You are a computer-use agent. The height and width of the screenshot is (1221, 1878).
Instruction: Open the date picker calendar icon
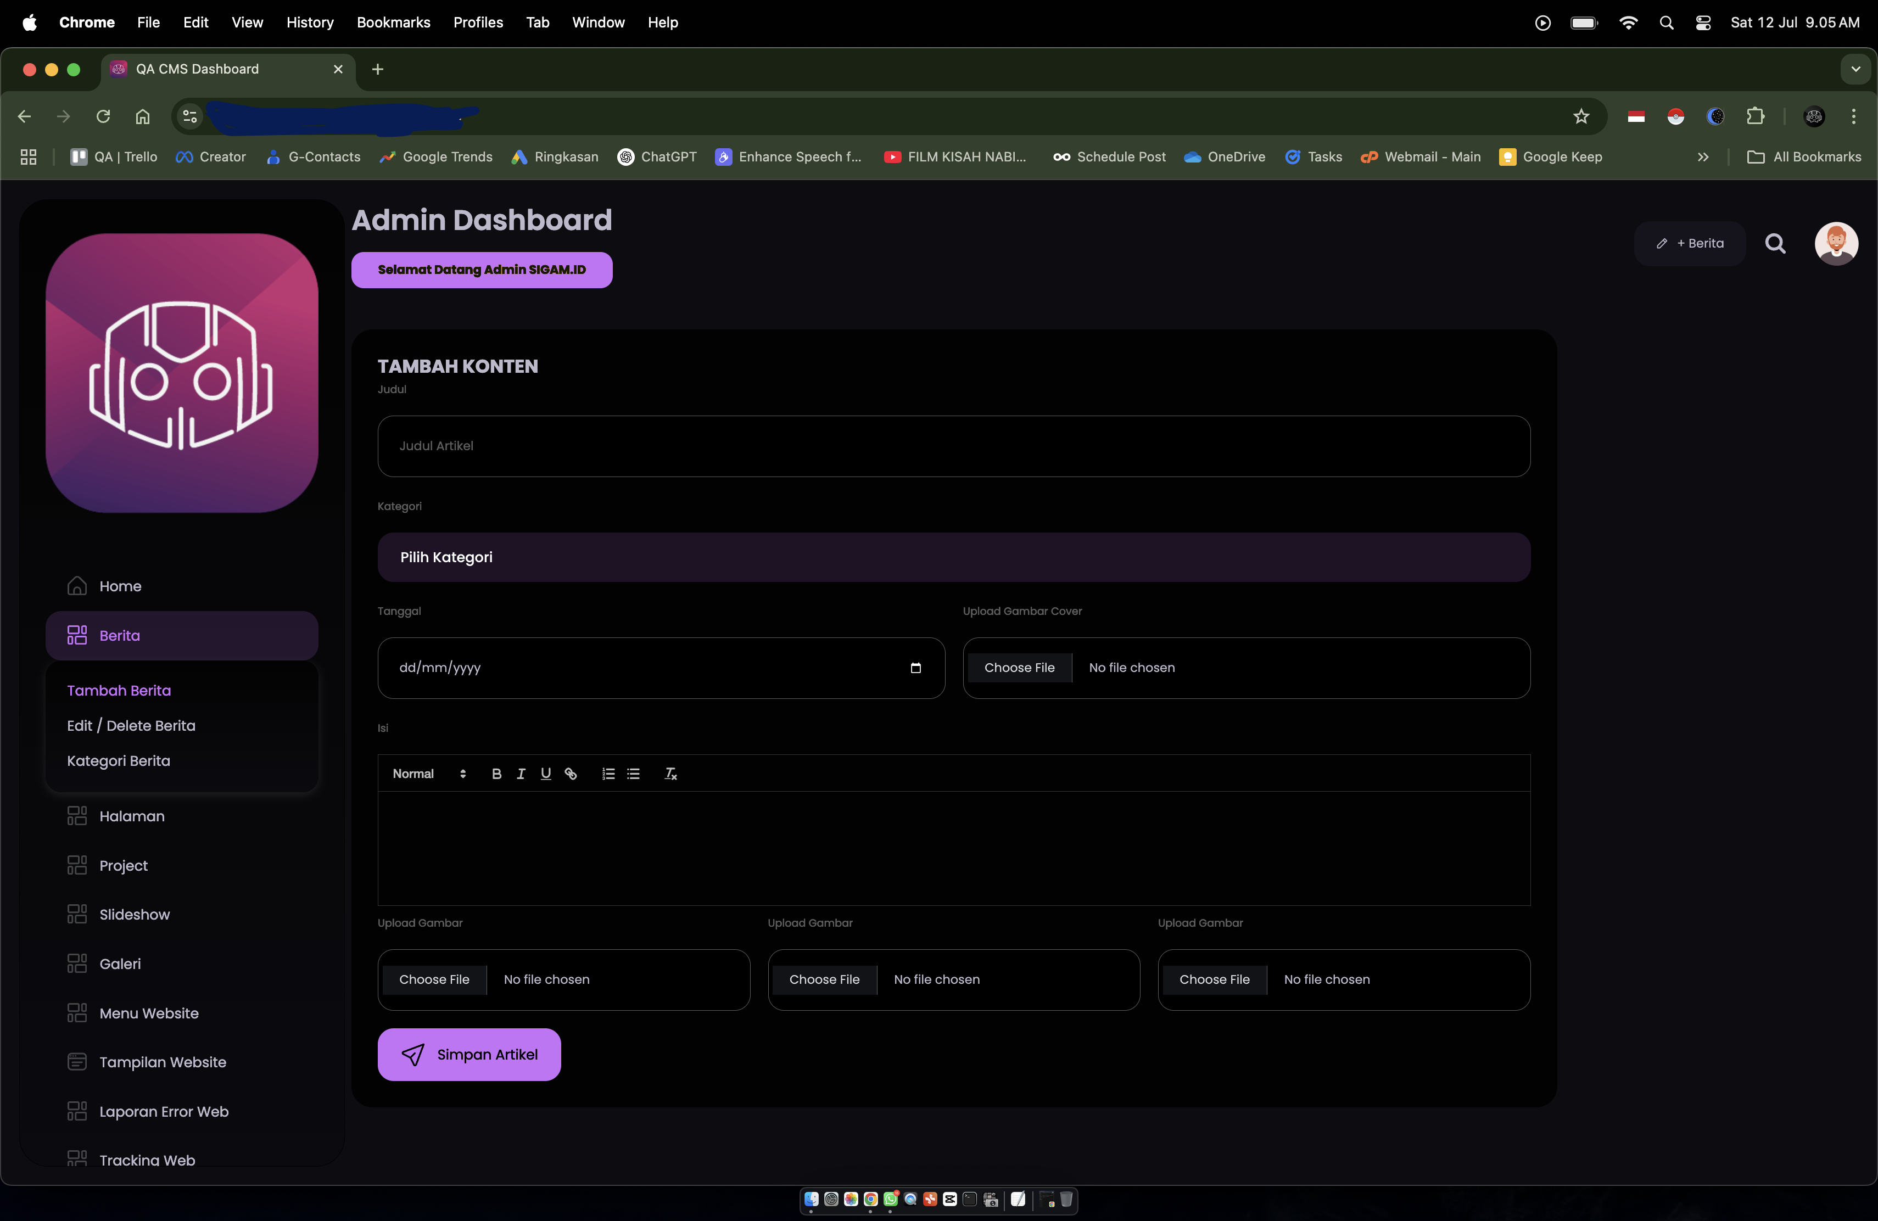pyautogui.click(x=915, y=668)
